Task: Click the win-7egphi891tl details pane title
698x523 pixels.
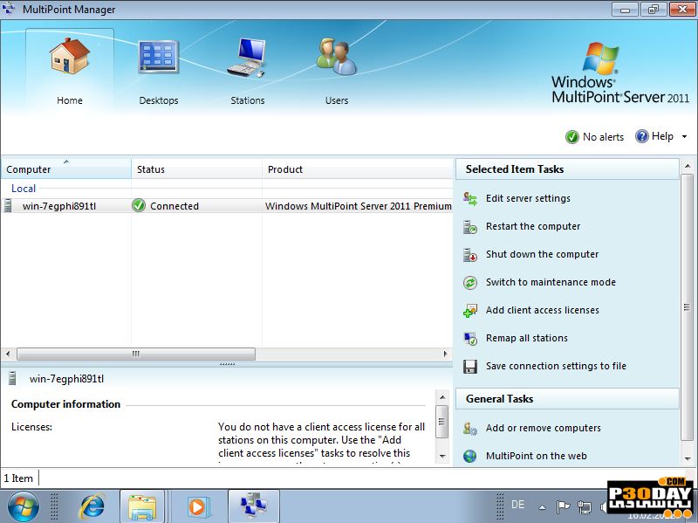Action: (x=66, y=379)
